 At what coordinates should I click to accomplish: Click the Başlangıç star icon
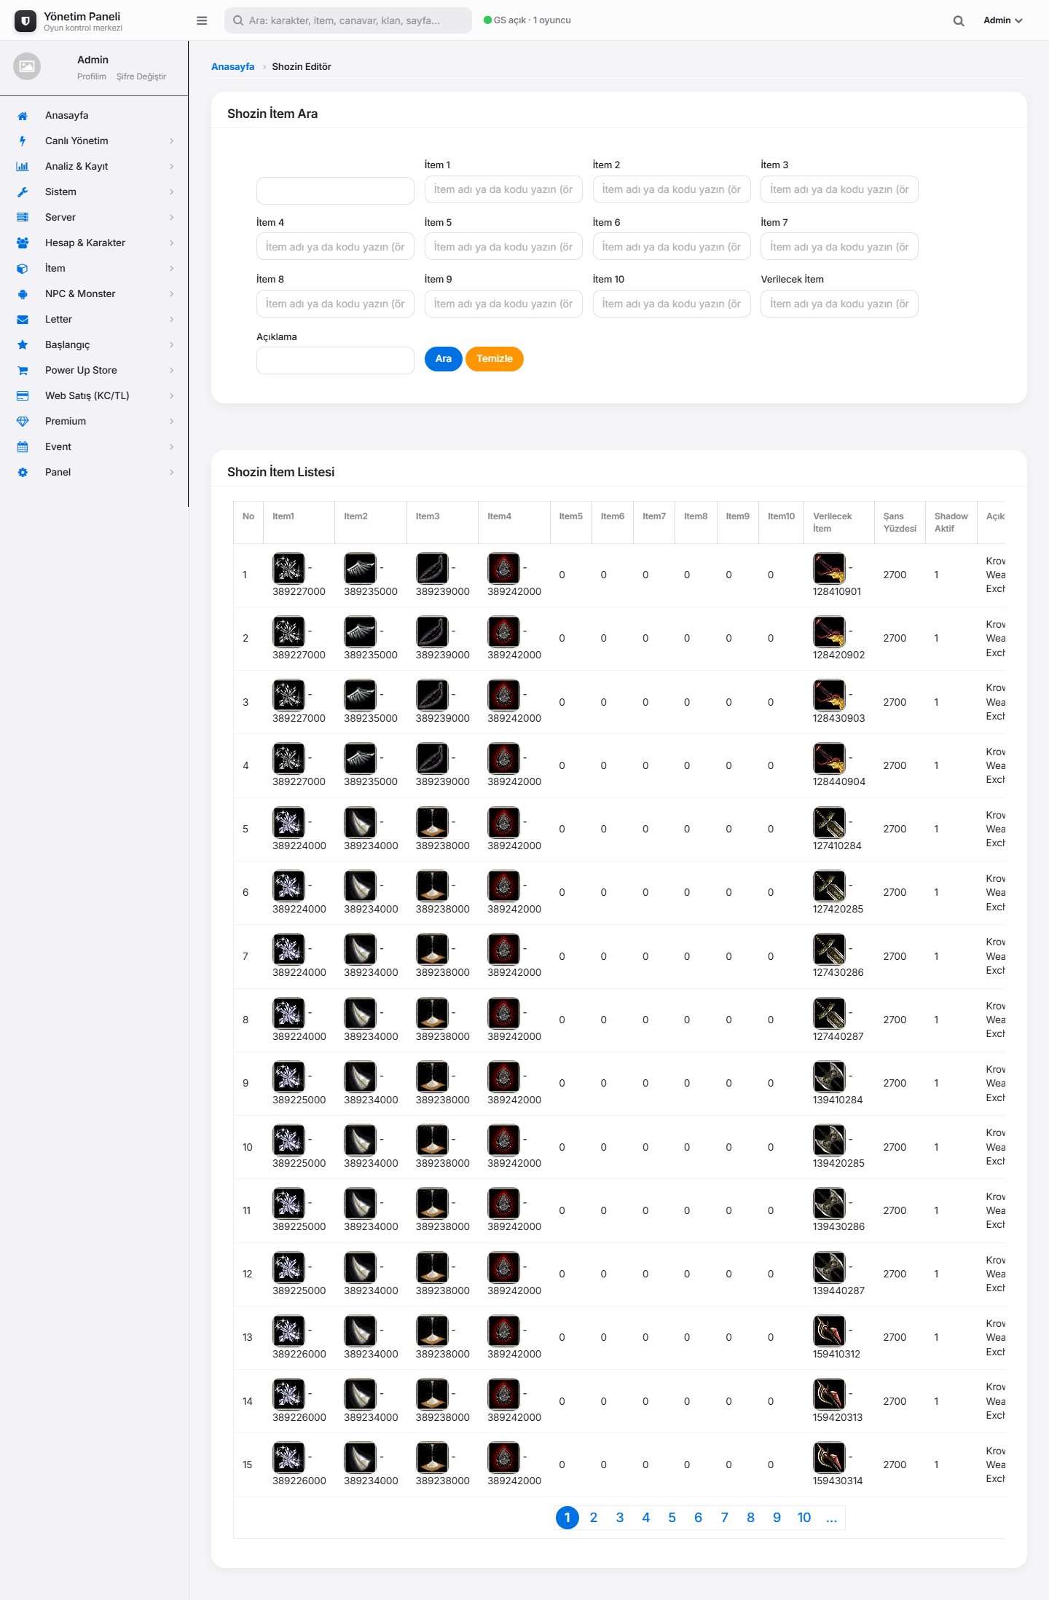tap(23, 345)
